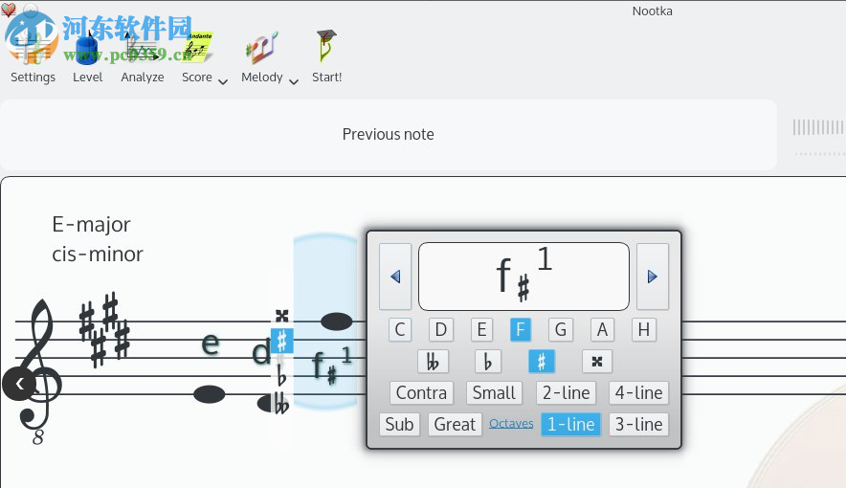Open the Octaves link
This screenshot has width=846, height=488.
[x=511, y=424]
